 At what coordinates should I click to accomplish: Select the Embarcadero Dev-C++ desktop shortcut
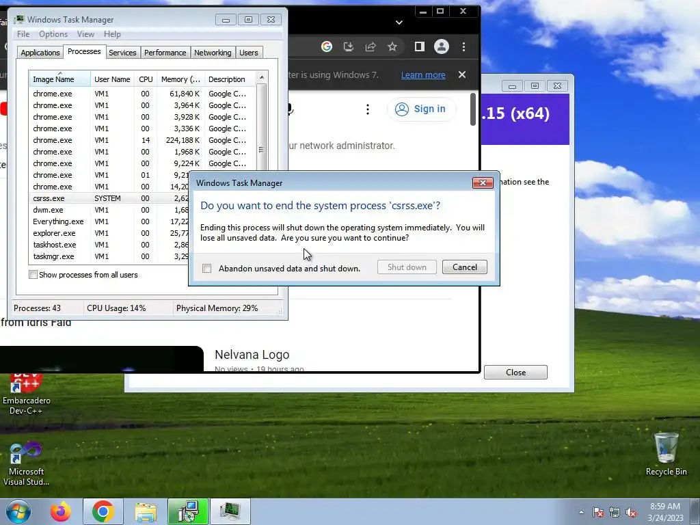click(27, 394)
